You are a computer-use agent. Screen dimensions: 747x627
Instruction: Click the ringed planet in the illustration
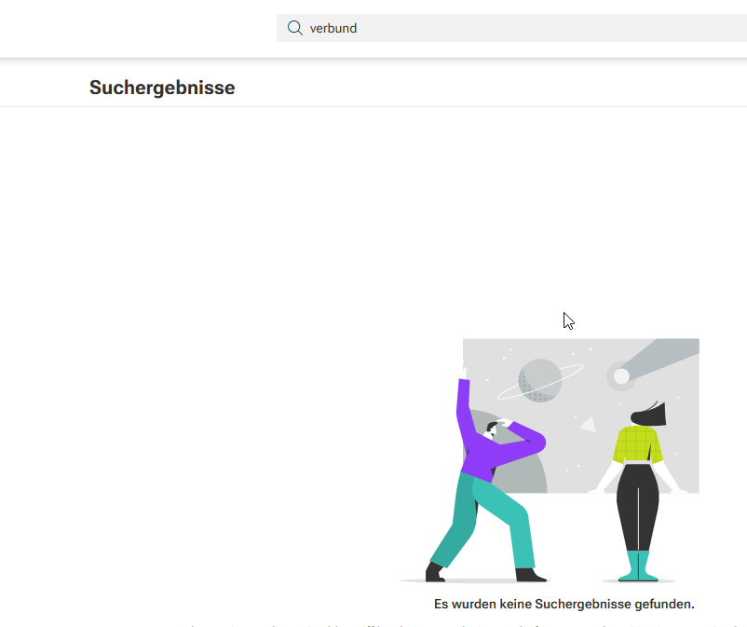click(x=540, y=380)
